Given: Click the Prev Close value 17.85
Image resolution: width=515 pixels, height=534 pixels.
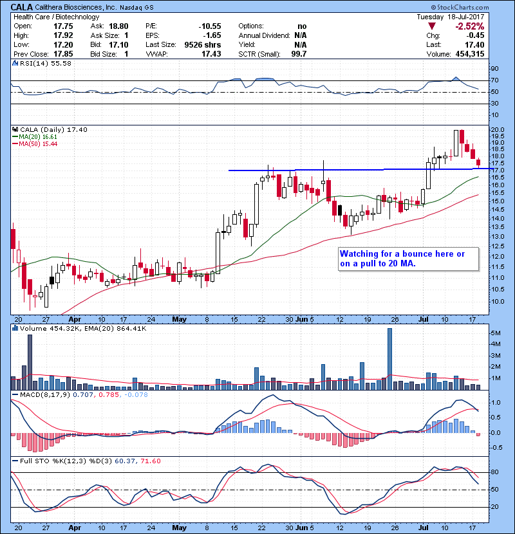Looking at the screenshot, I should coord(63,54).
